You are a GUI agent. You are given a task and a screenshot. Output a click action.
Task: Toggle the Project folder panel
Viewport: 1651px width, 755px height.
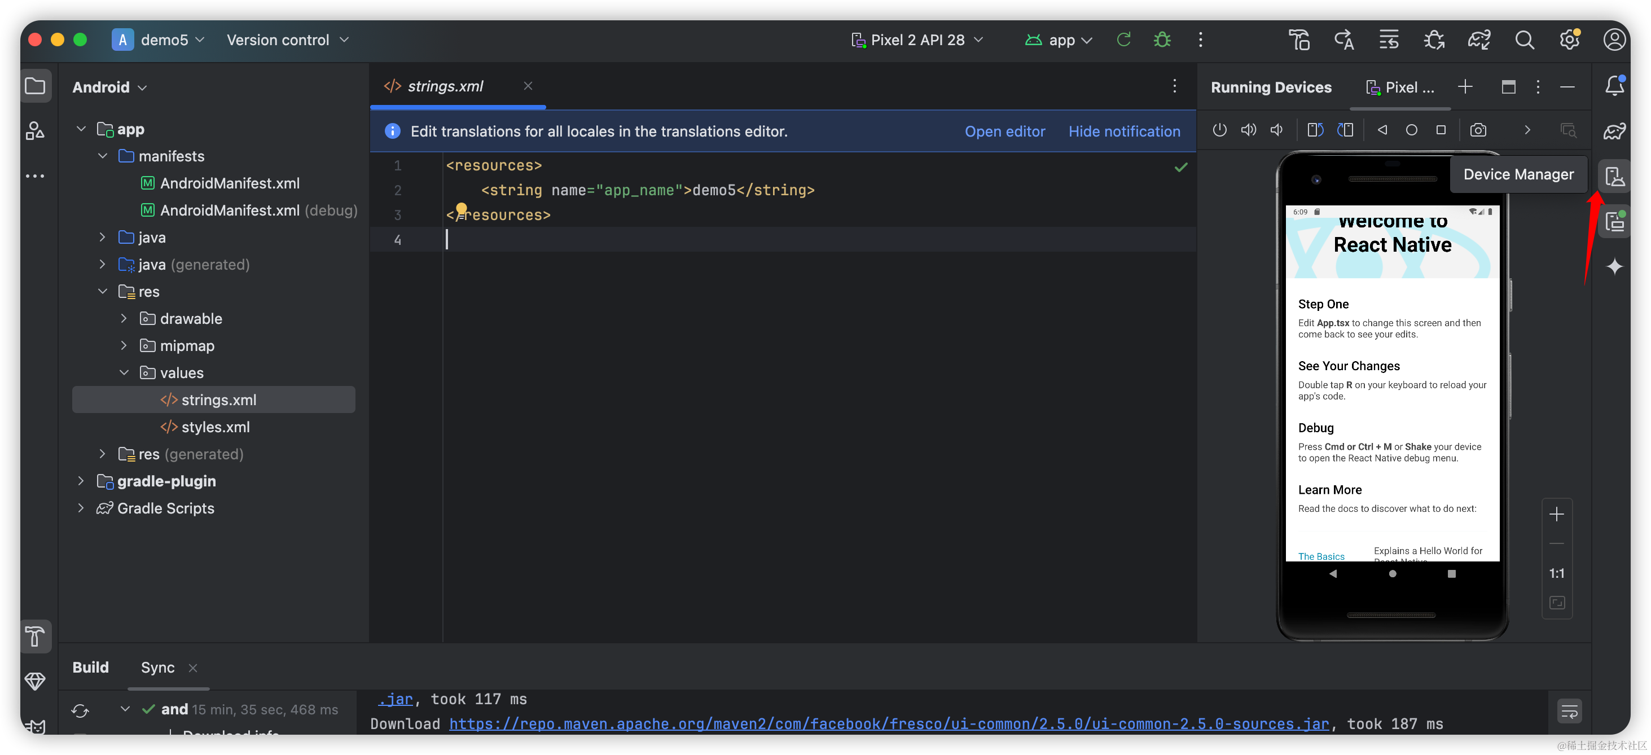point(35,86)
